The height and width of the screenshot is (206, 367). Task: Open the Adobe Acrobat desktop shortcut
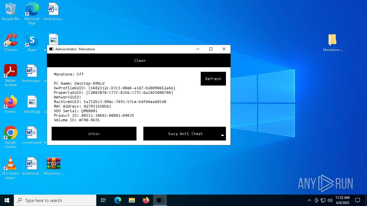[x=11, y=76]
